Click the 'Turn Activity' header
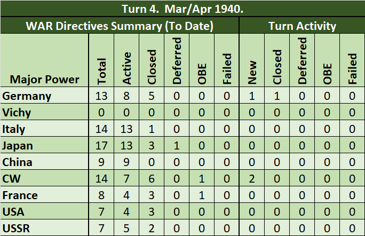 coord(302,26)
